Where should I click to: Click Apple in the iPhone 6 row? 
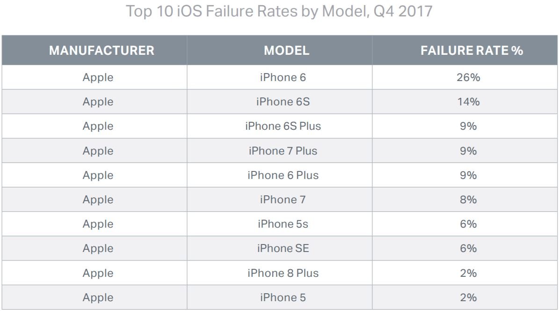pos(98,78)
